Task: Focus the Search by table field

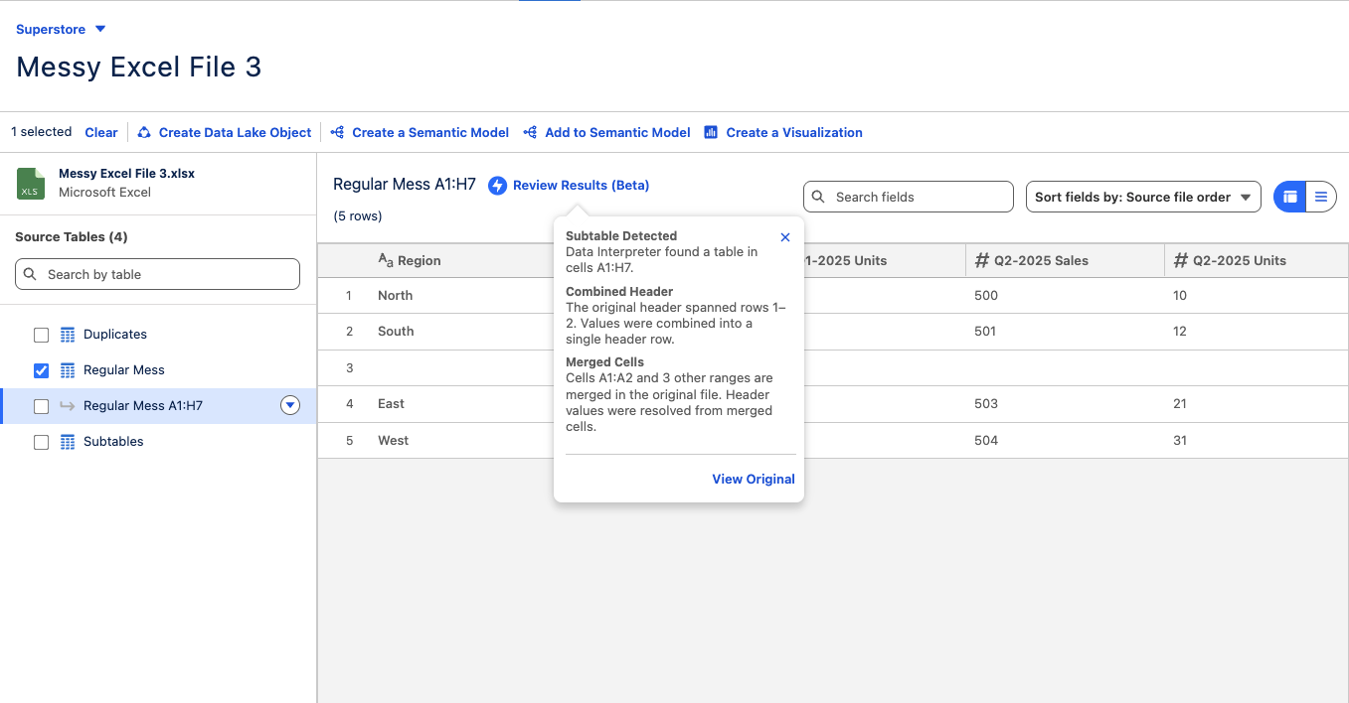Action: point(157,274)
